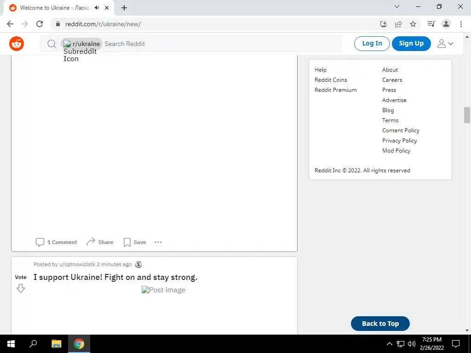The width and height of the screenshot is (471, 353).
Task: Reload the page with refresh icon
Action: coord(40,24)
